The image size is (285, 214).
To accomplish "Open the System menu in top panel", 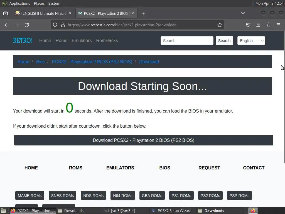I will [x=54, y=3].
